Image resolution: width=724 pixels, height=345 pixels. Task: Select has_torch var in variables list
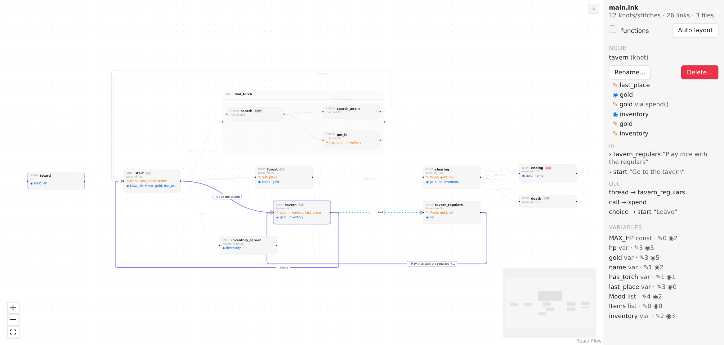click(x=642, y=277)
